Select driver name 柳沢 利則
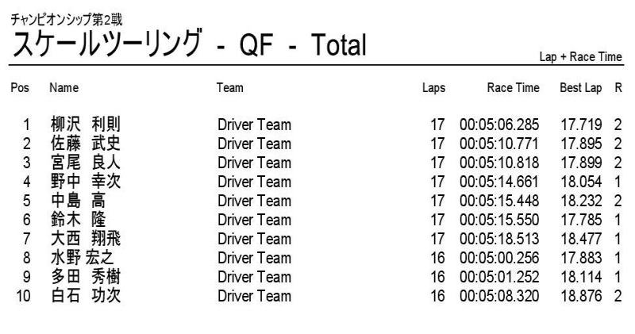The image size is (635, 334). [x=86, y=125]
